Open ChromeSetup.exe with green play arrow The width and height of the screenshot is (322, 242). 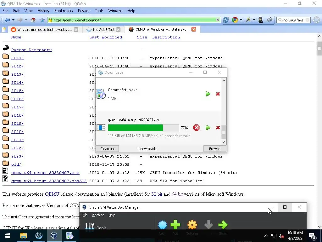pyautogui.click(x=208, y=94)
